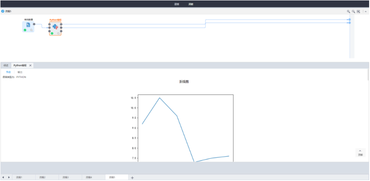Close the Python编程 tab
Screen dimensions: 370x181
click(x=31, y=65)
